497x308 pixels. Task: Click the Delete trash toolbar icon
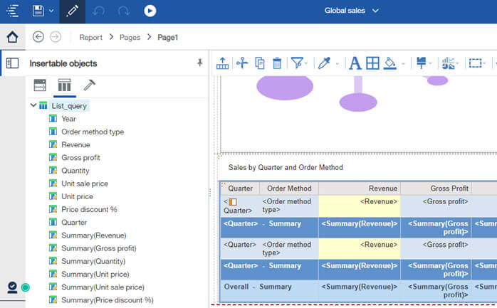(x=277, y=63)
